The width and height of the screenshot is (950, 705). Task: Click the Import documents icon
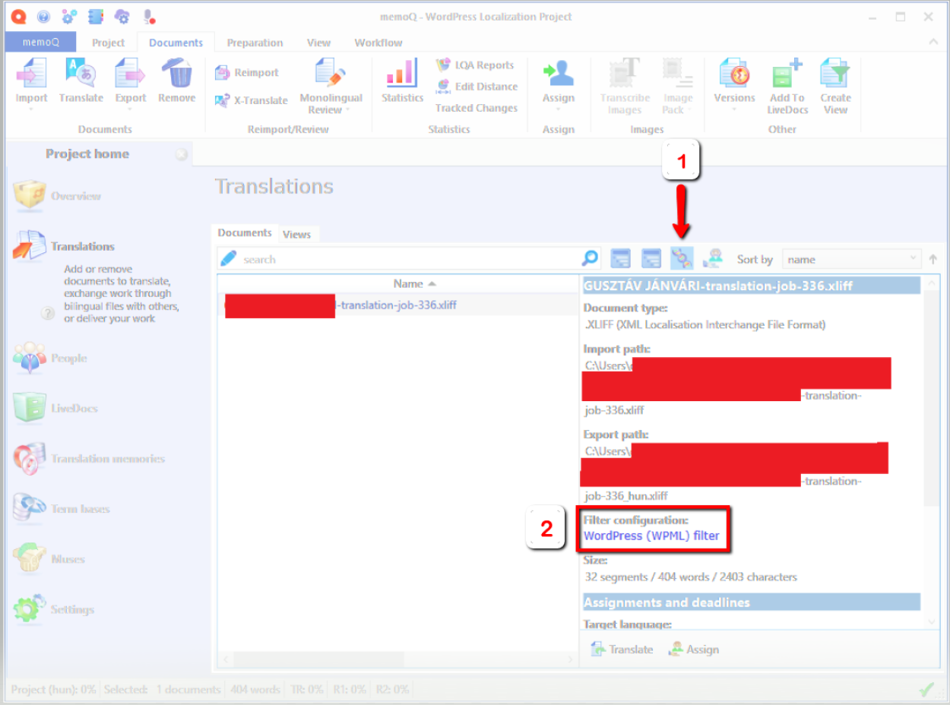(31, 74)
